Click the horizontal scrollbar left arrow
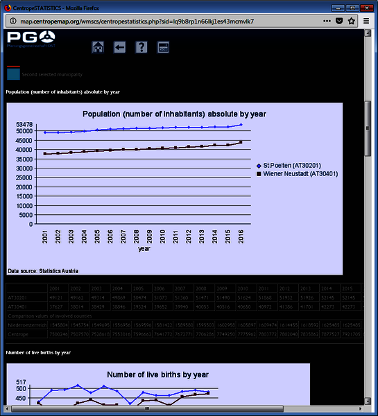 tap(7, 409)
